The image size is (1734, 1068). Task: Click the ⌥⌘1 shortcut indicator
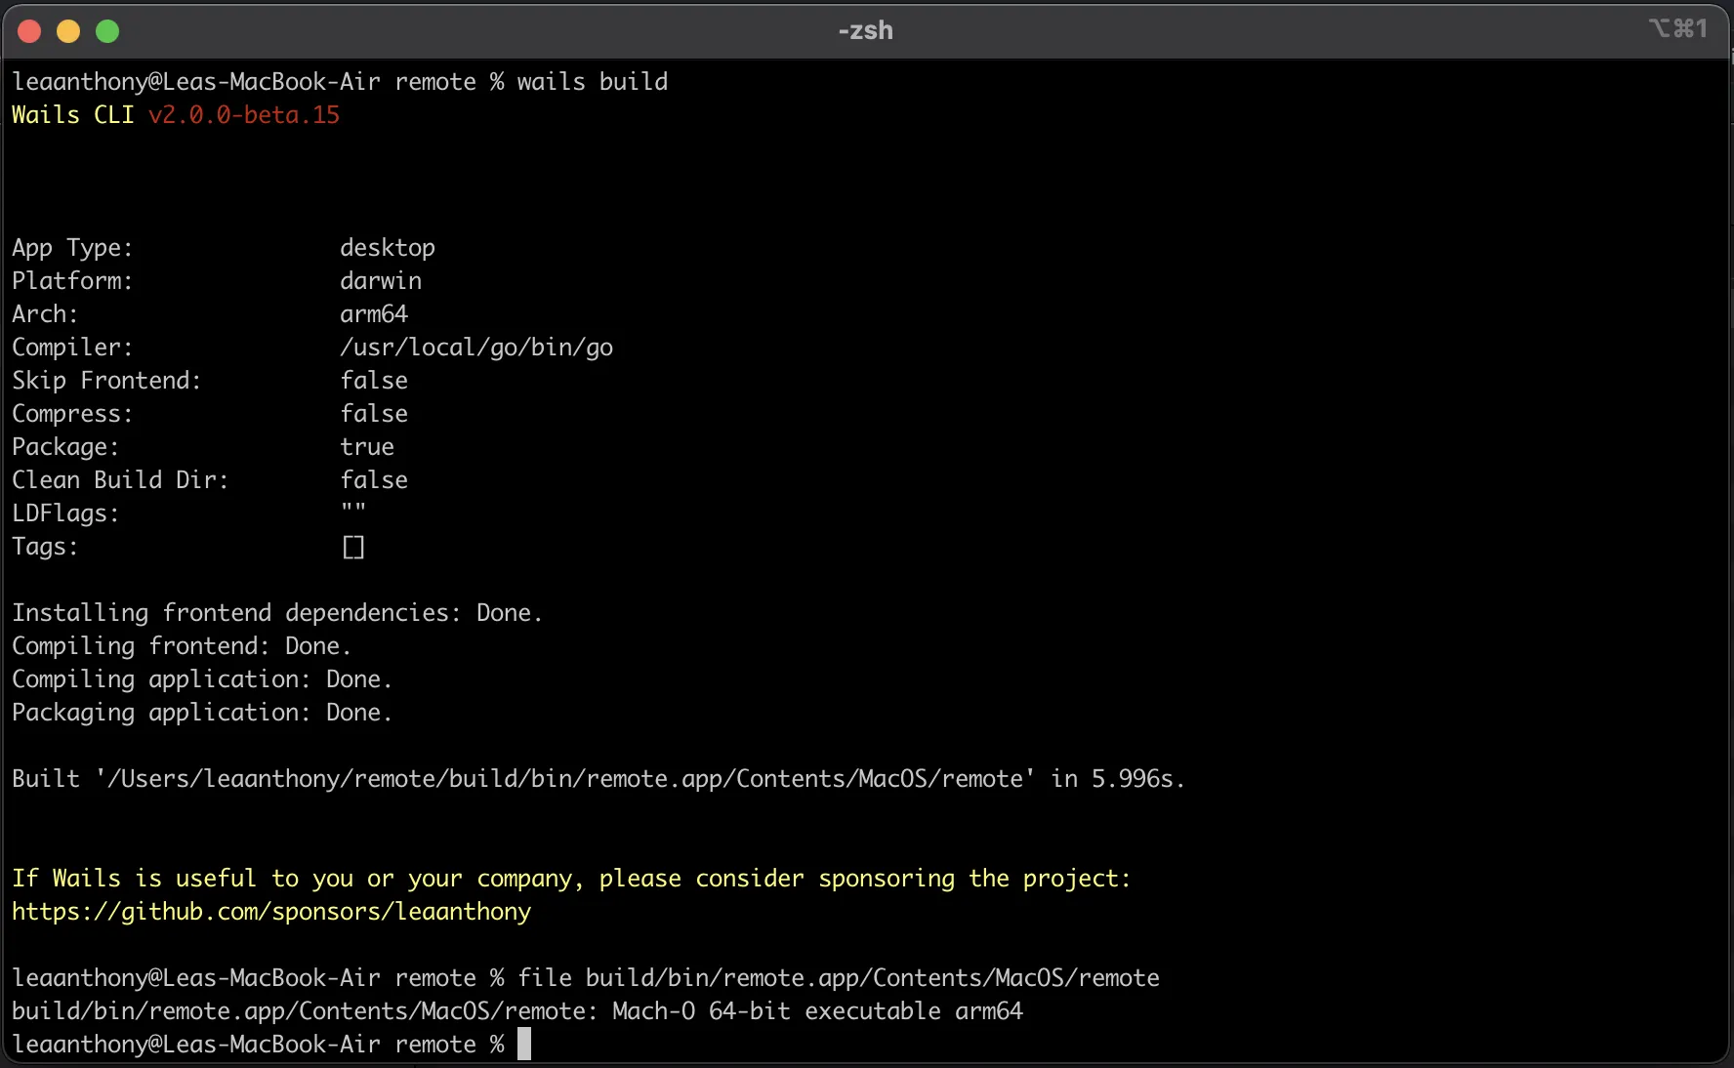click(1678, 28)
